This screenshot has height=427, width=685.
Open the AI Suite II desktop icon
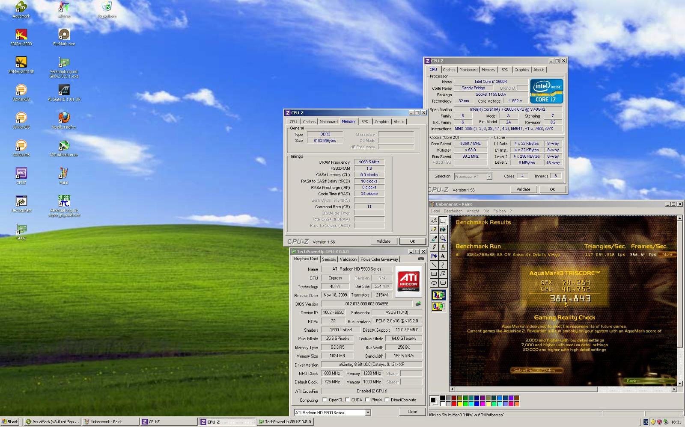coord(64,93)
